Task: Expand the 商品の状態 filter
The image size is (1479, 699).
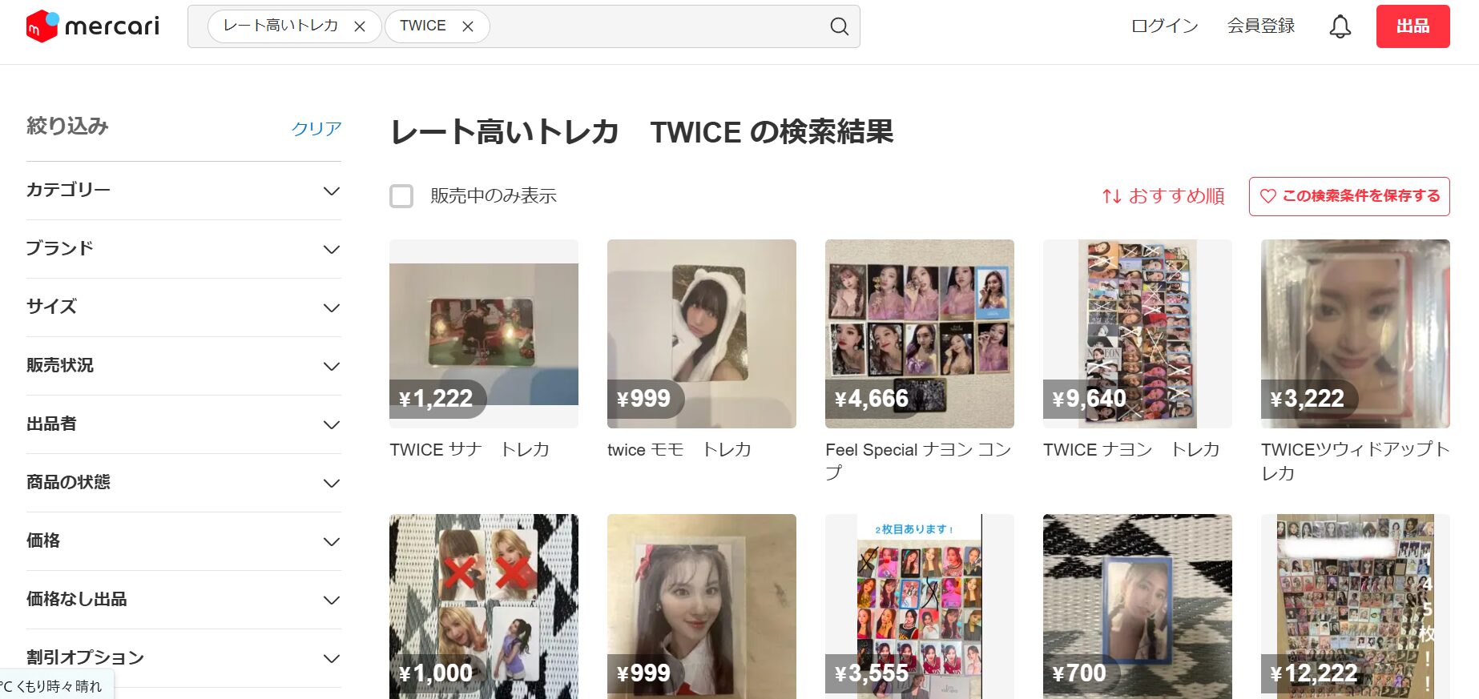Action: [183, 483]
